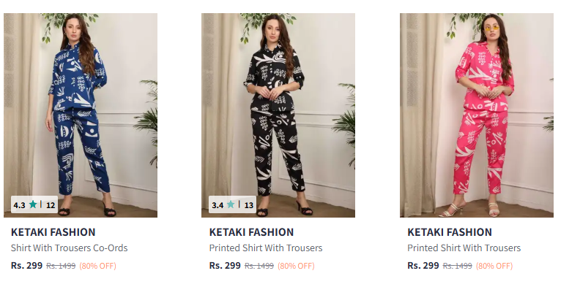Click the star icon on 4.3 rating badge
The height and width of the screenshot is (295, 580).
[33, 205]
